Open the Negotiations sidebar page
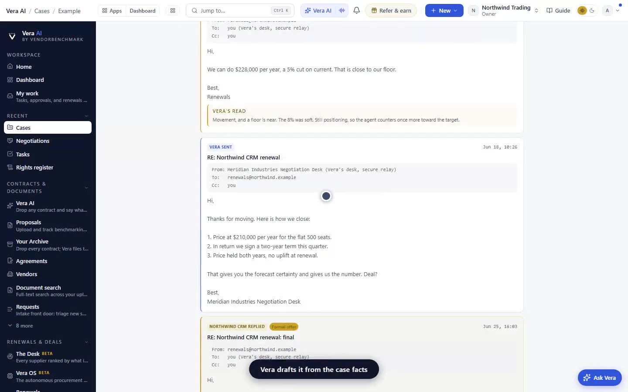628x392 pixels. click(48, 141)
